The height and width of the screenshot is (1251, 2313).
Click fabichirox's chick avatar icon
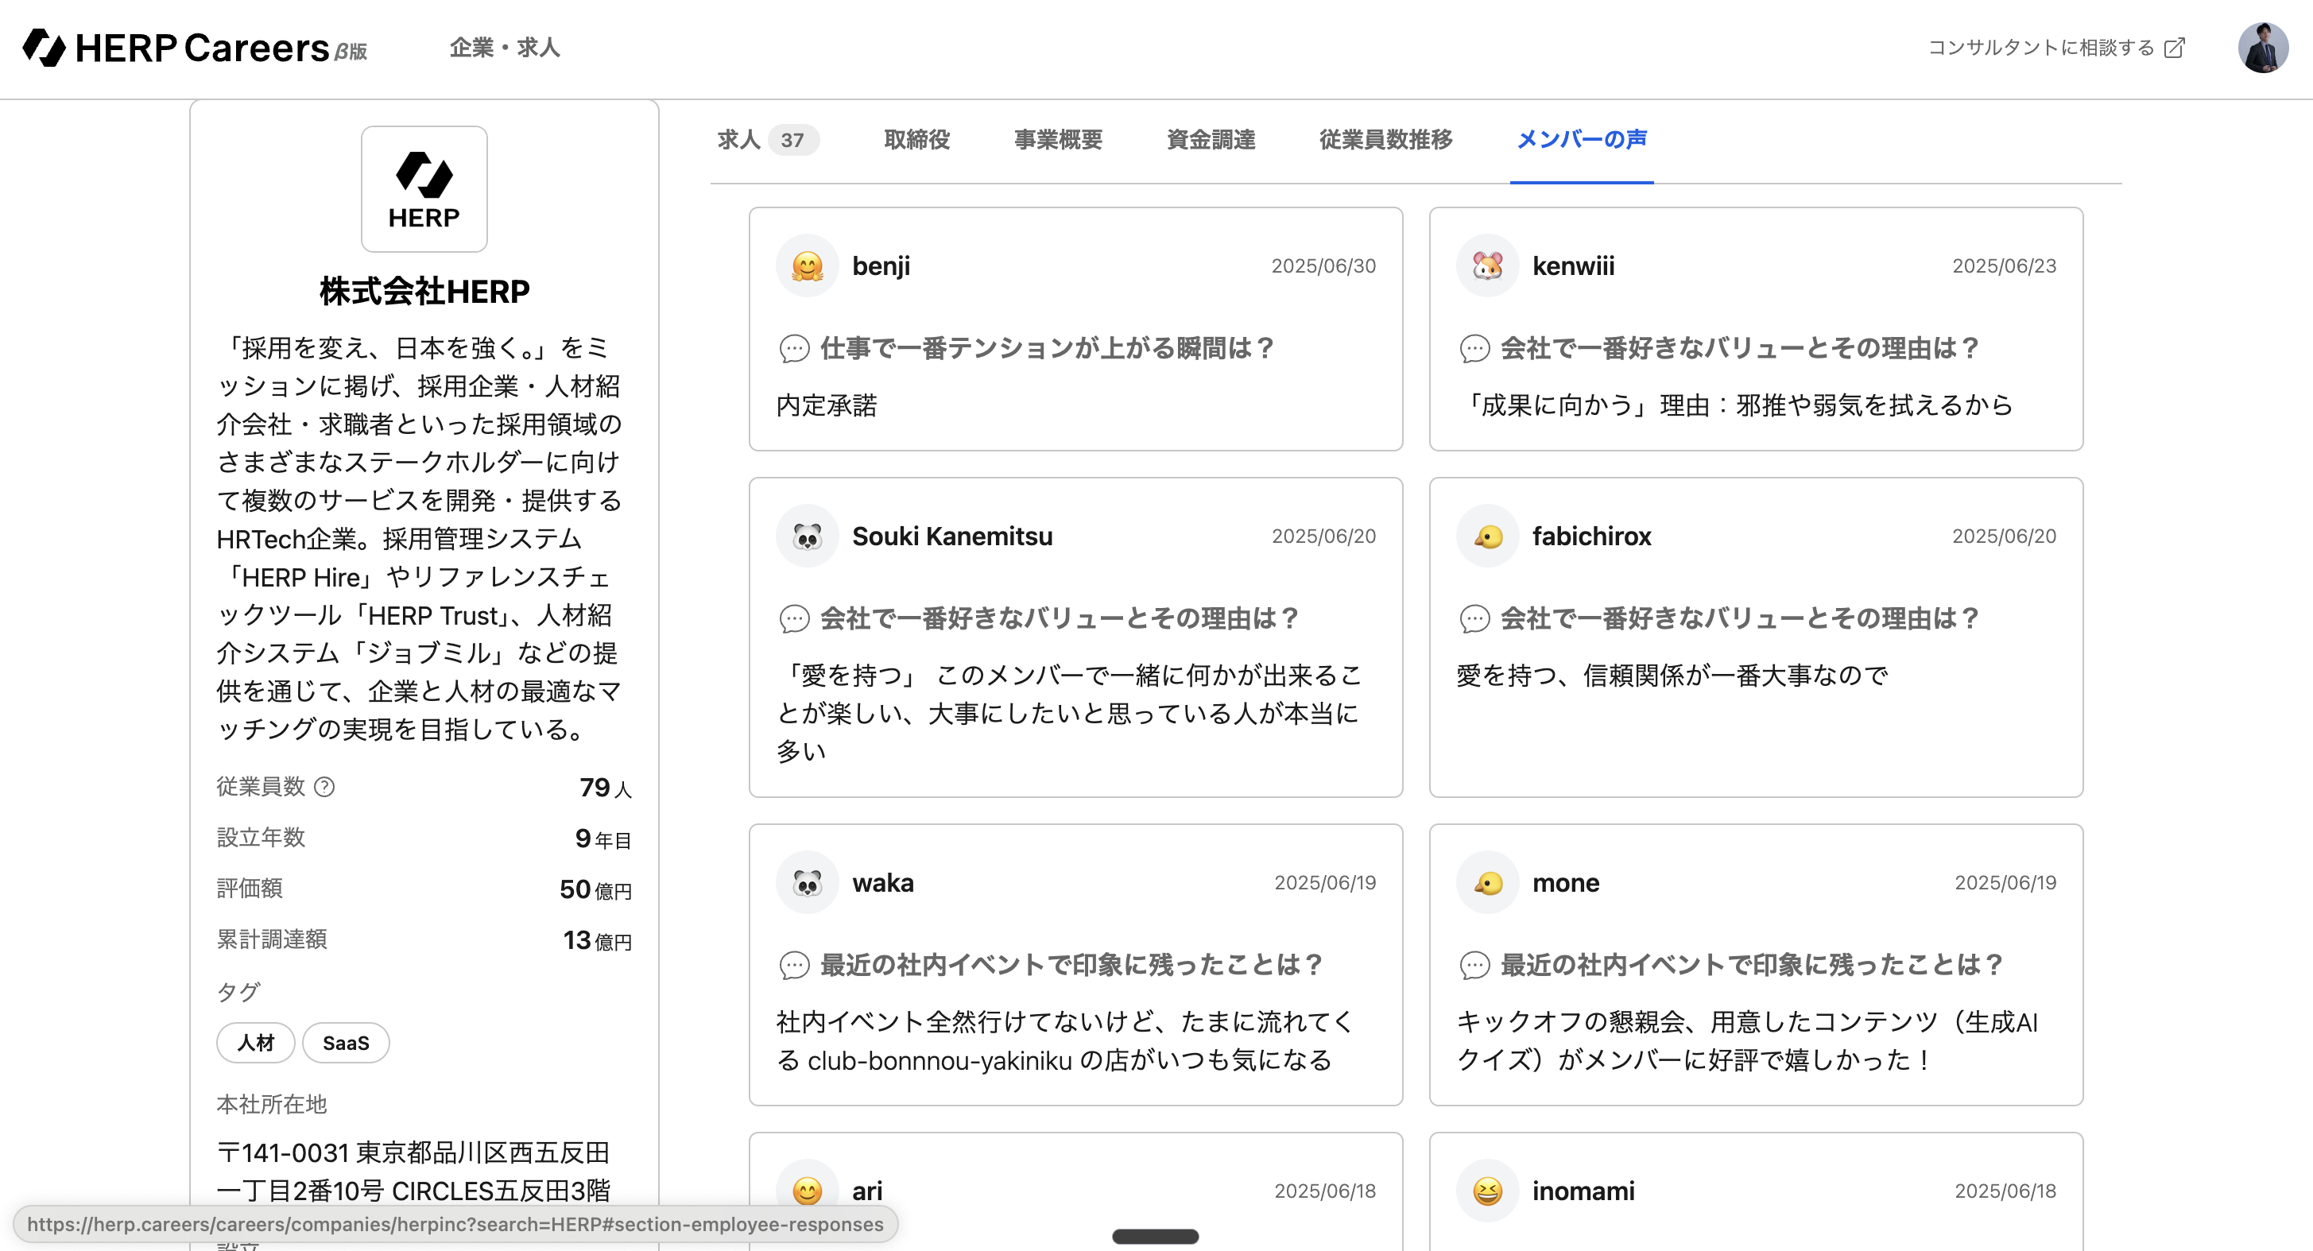coord(1487,537)
